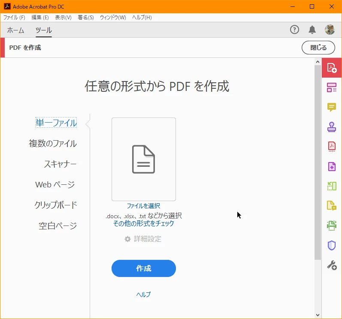Maximize the Acrobat window
The image size is (342, 319).
[x=312, y=6]
